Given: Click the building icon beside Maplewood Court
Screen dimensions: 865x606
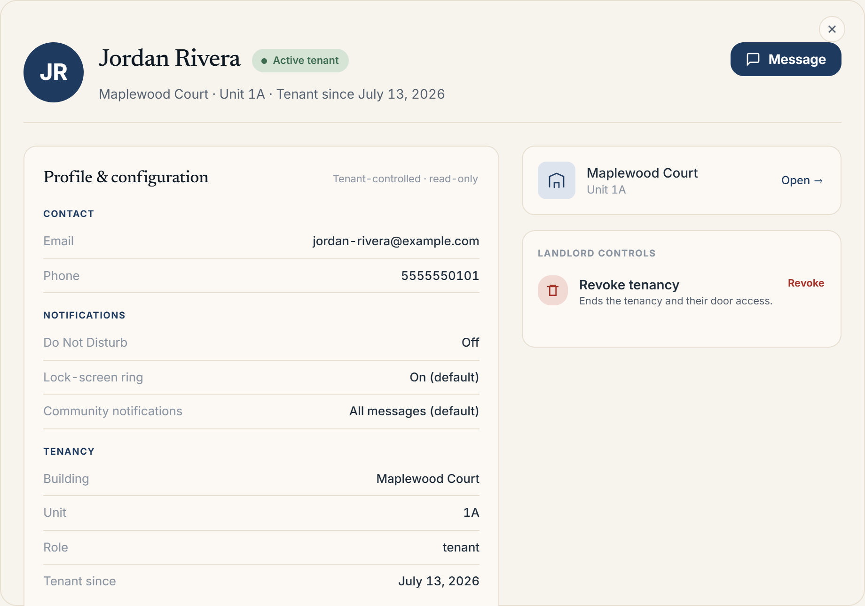Looking at the screenshot, I should point(557,180).
